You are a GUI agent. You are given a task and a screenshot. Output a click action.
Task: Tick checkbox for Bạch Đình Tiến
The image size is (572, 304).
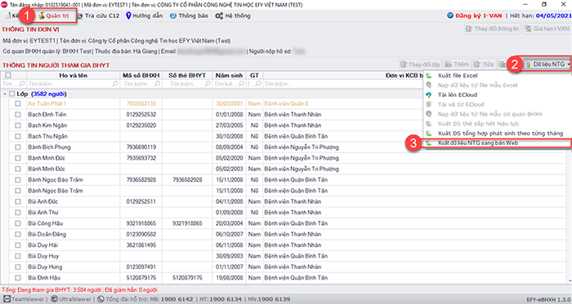pos(18,115)
